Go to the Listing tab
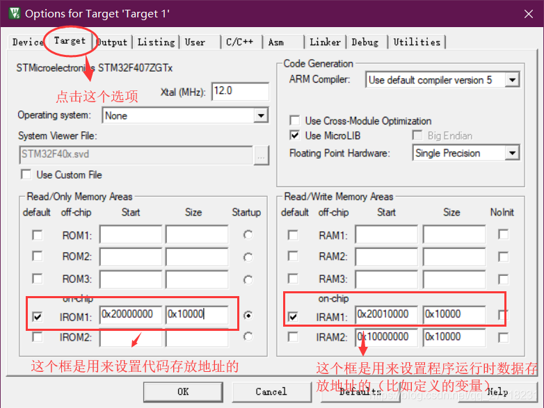Screen dimensions: 544x408 (x=156, y=42)
